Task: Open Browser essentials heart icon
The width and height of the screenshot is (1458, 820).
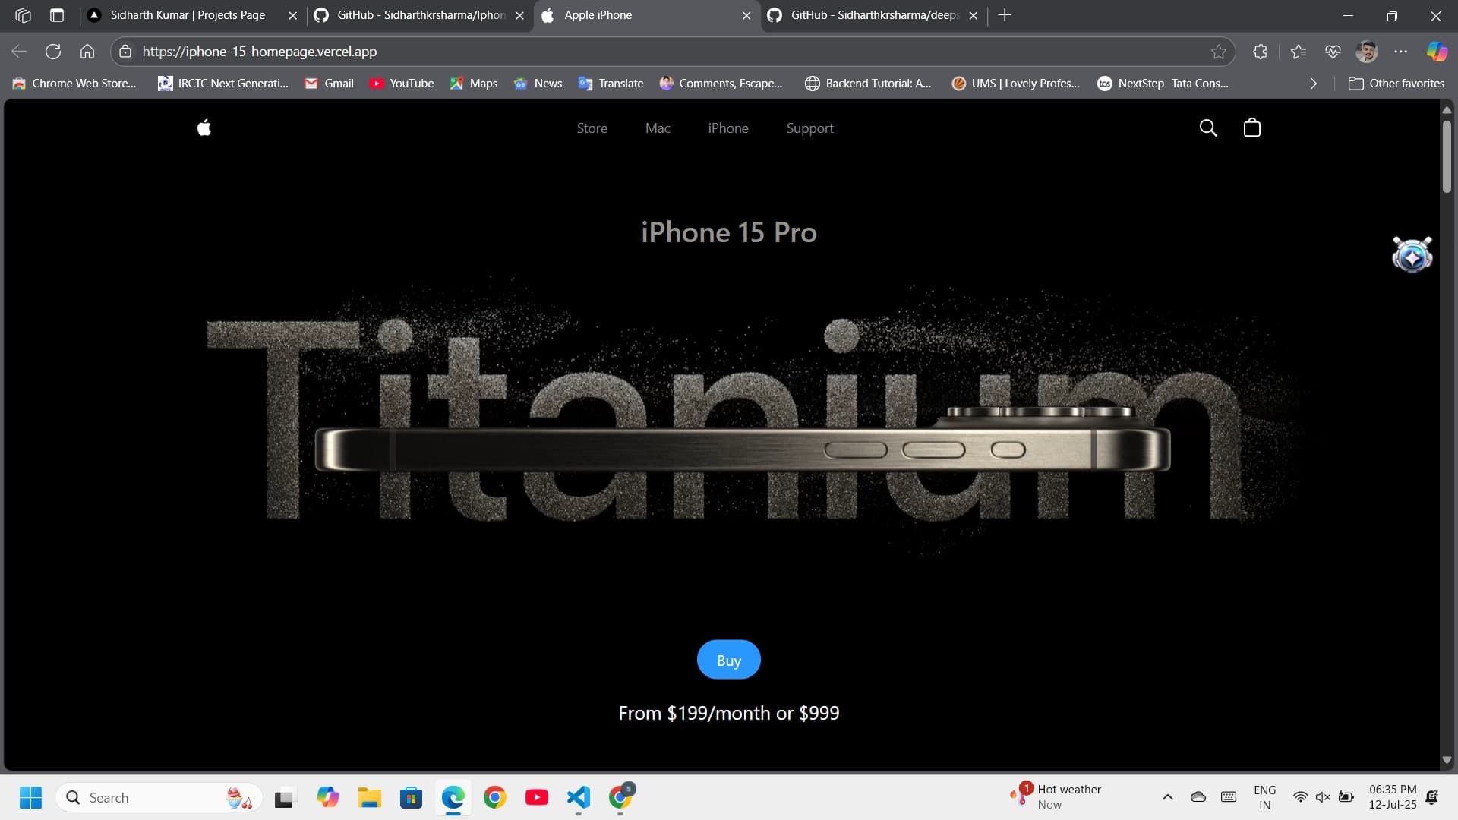Action: tap(1332, 52)
